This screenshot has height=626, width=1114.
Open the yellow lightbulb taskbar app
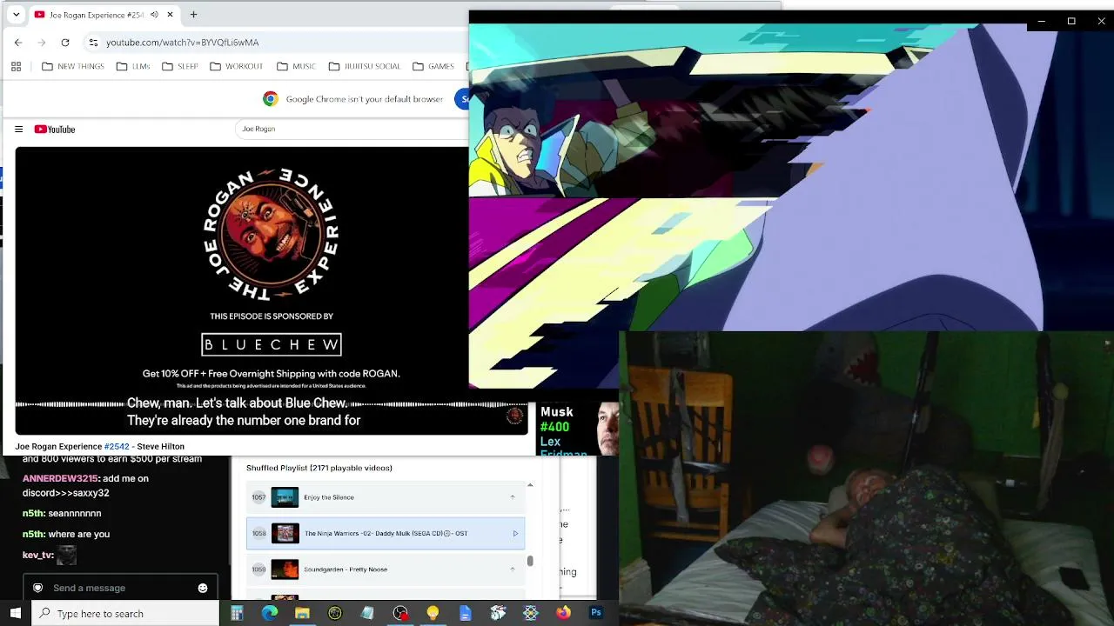tap(433, 613)
